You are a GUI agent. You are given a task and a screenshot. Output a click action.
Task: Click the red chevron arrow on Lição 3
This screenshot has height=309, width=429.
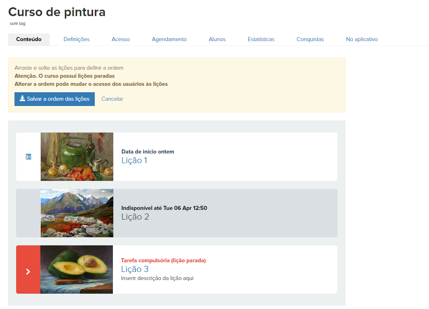(x=28, y=272)
